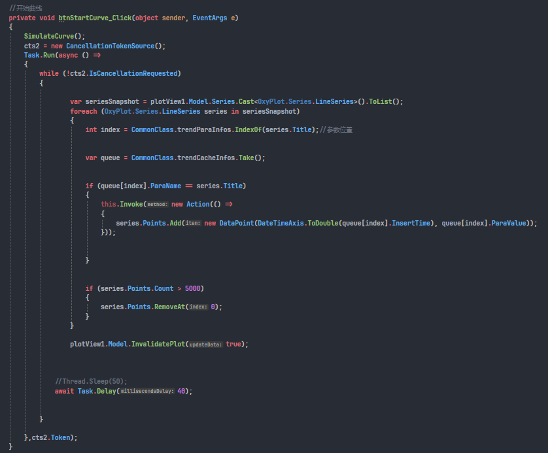548x453 pixels.
Task: Click the Invoke method after this
Action: pyautogui.click(x=131, y=205)
